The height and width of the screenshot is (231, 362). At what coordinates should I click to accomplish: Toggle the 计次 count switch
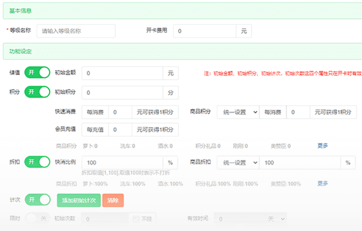[x=38, y=200]
